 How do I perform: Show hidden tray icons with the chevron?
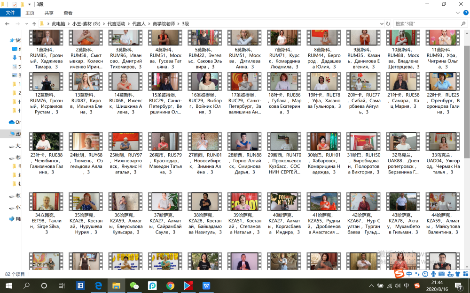click(371, 286)
